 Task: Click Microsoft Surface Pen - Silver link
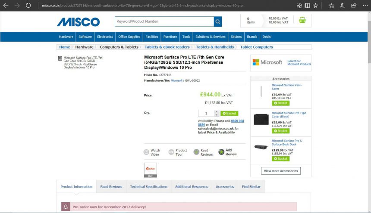(286, 87)
